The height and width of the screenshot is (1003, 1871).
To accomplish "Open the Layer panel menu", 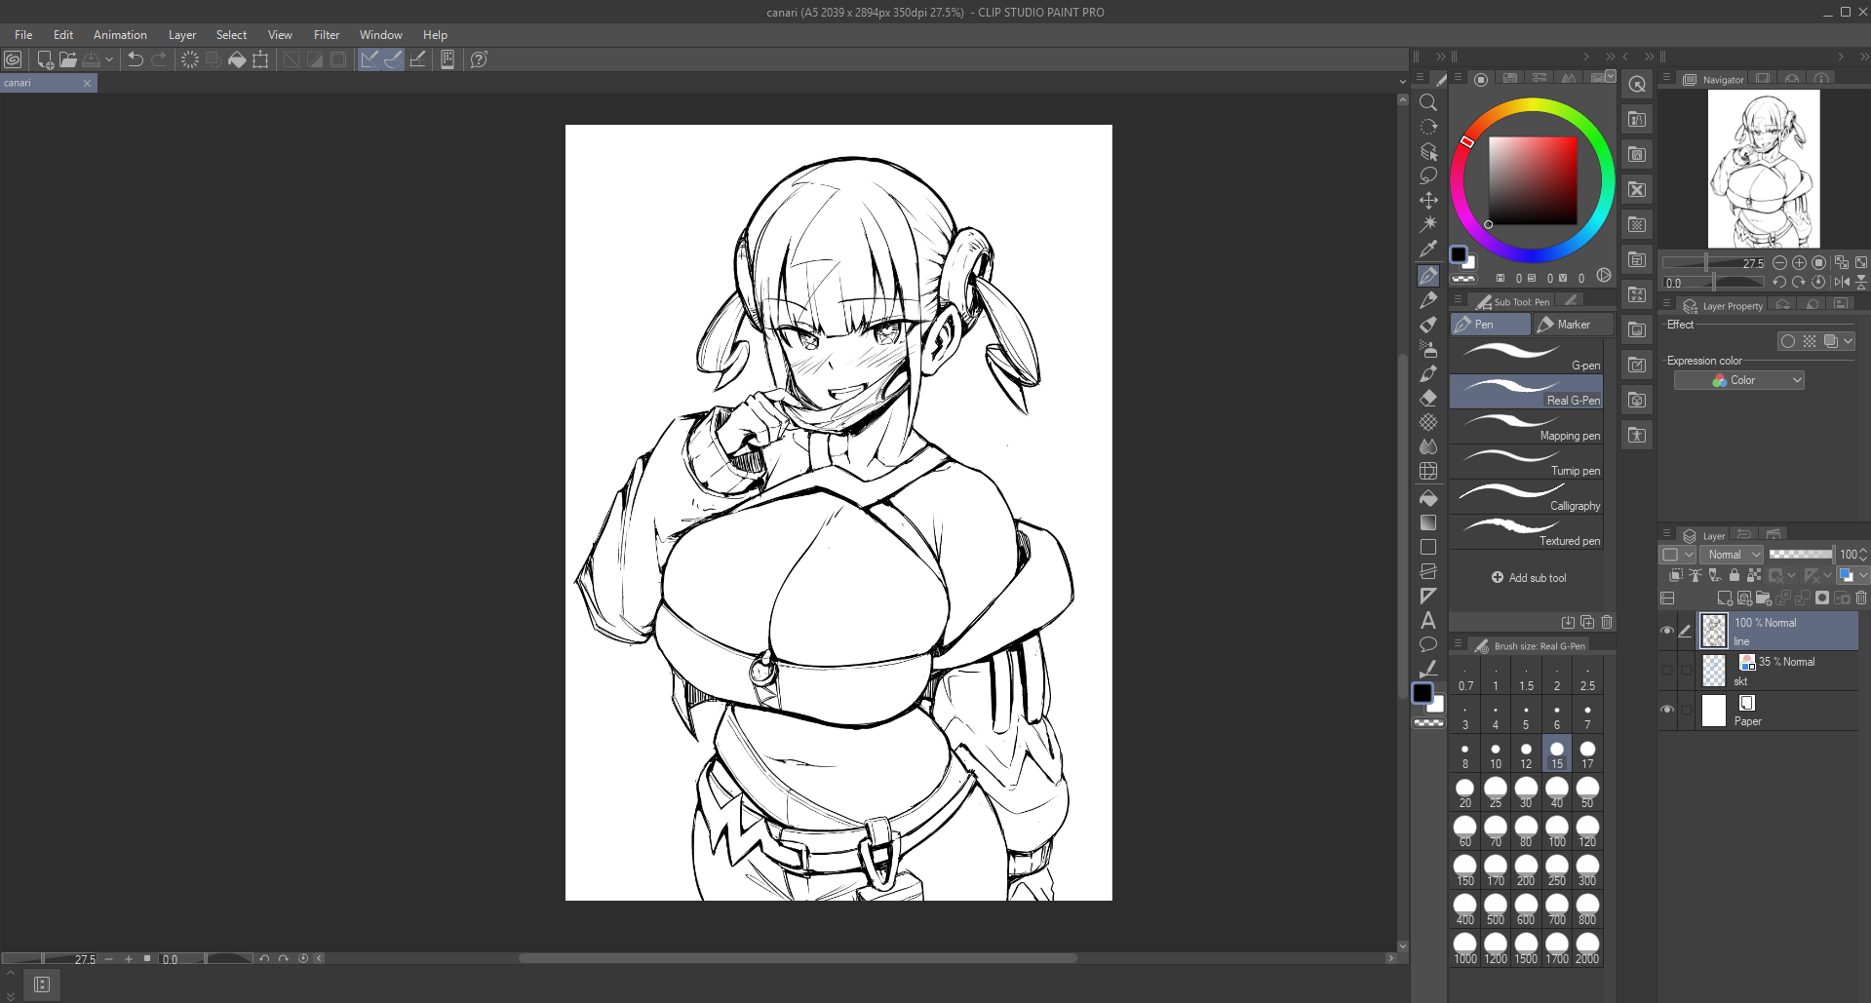I will pos(1667,535).
